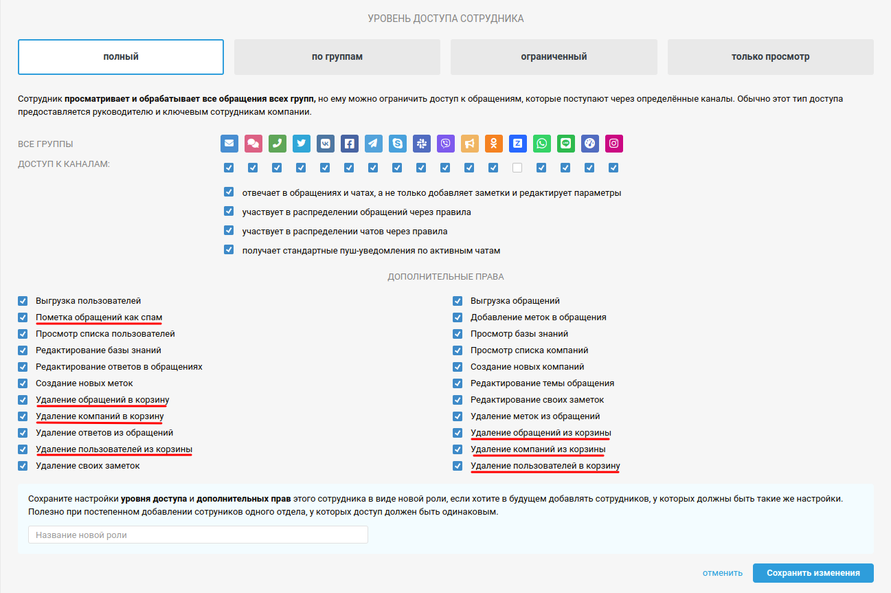The image size is (891, 593).
Task: Uncheck 'Удаление обращений из корзины' permission
Action: [x=458, y=433]
